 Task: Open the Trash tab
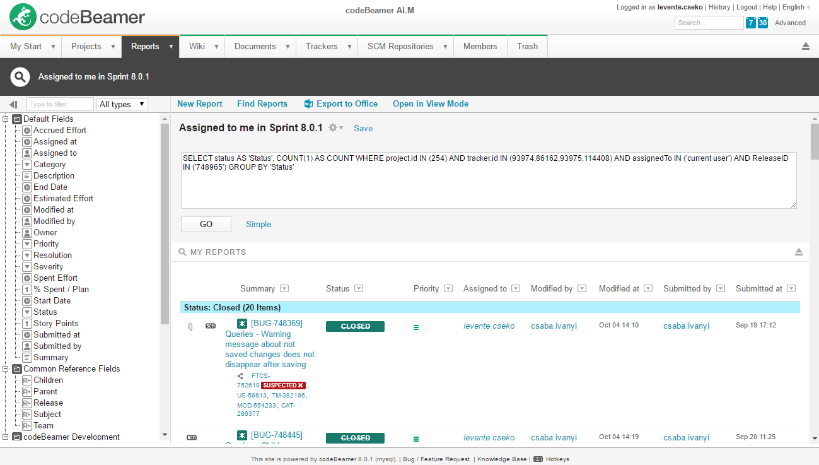click(x=527, y=47)
